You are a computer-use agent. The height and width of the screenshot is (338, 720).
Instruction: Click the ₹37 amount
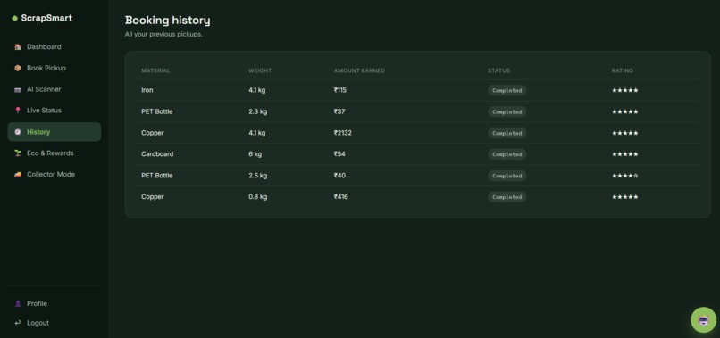click(339, 111)
